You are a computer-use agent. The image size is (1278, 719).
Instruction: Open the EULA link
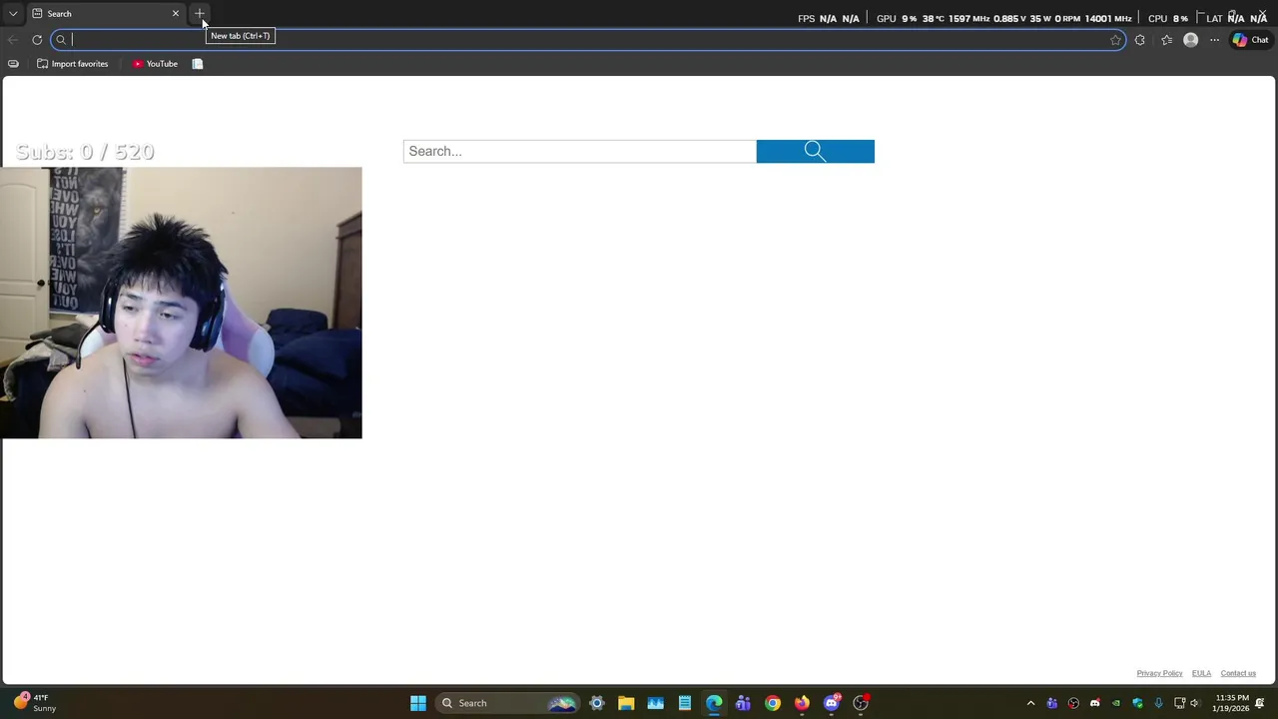1201,673
